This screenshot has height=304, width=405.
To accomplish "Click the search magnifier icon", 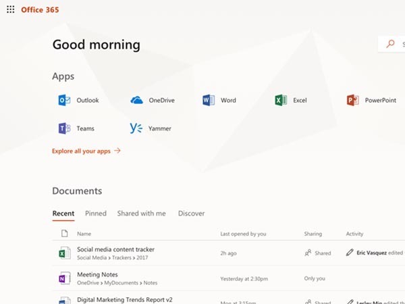I will (390, 44).
